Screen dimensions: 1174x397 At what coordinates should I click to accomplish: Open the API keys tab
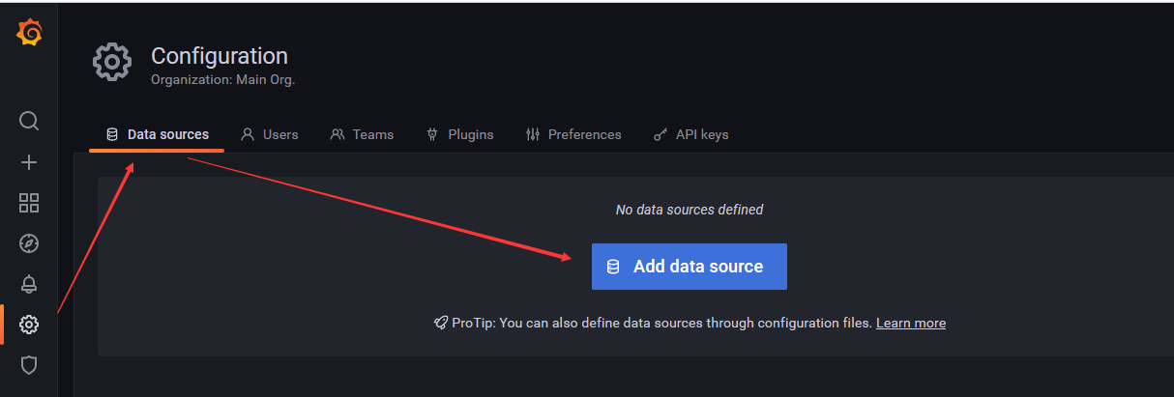coord(690,134)
